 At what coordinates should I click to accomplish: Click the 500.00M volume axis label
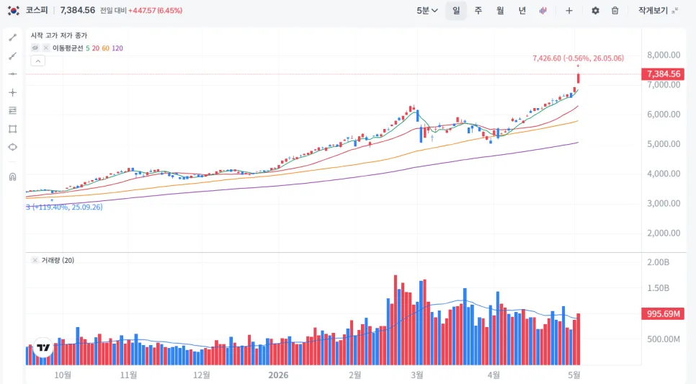664,339
